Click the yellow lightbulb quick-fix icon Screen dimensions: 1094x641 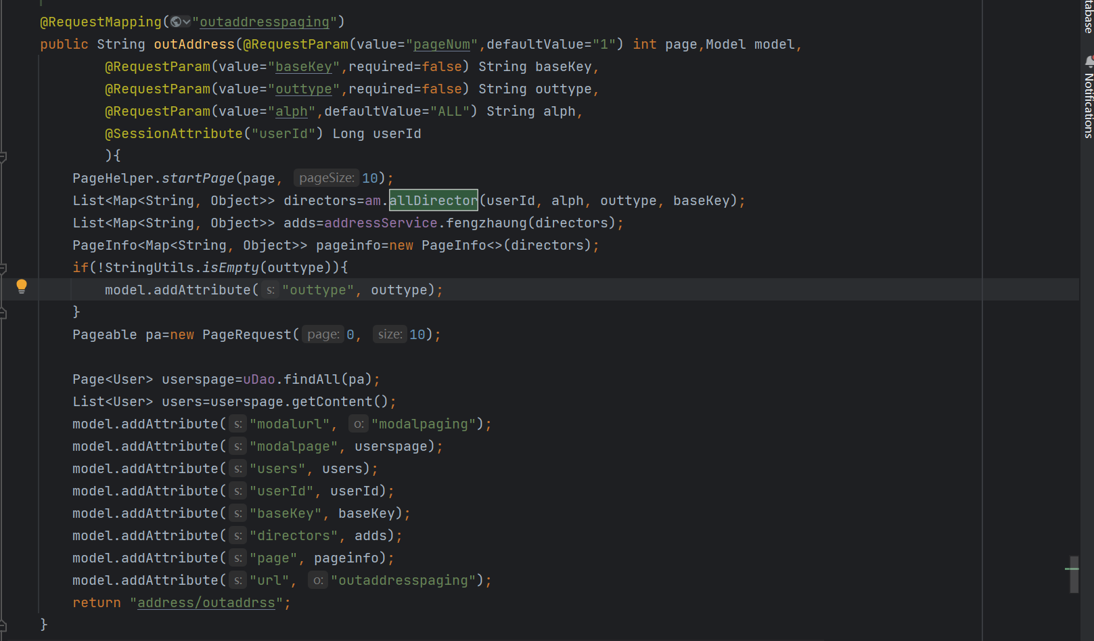click(22, 286)
